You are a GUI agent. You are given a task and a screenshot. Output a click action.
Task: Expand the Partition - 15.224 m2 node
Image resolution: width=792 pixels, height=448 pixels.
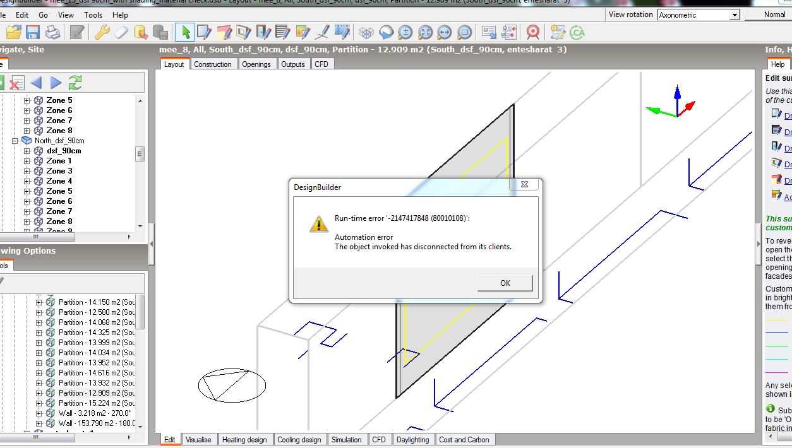(x=39, y=403)
